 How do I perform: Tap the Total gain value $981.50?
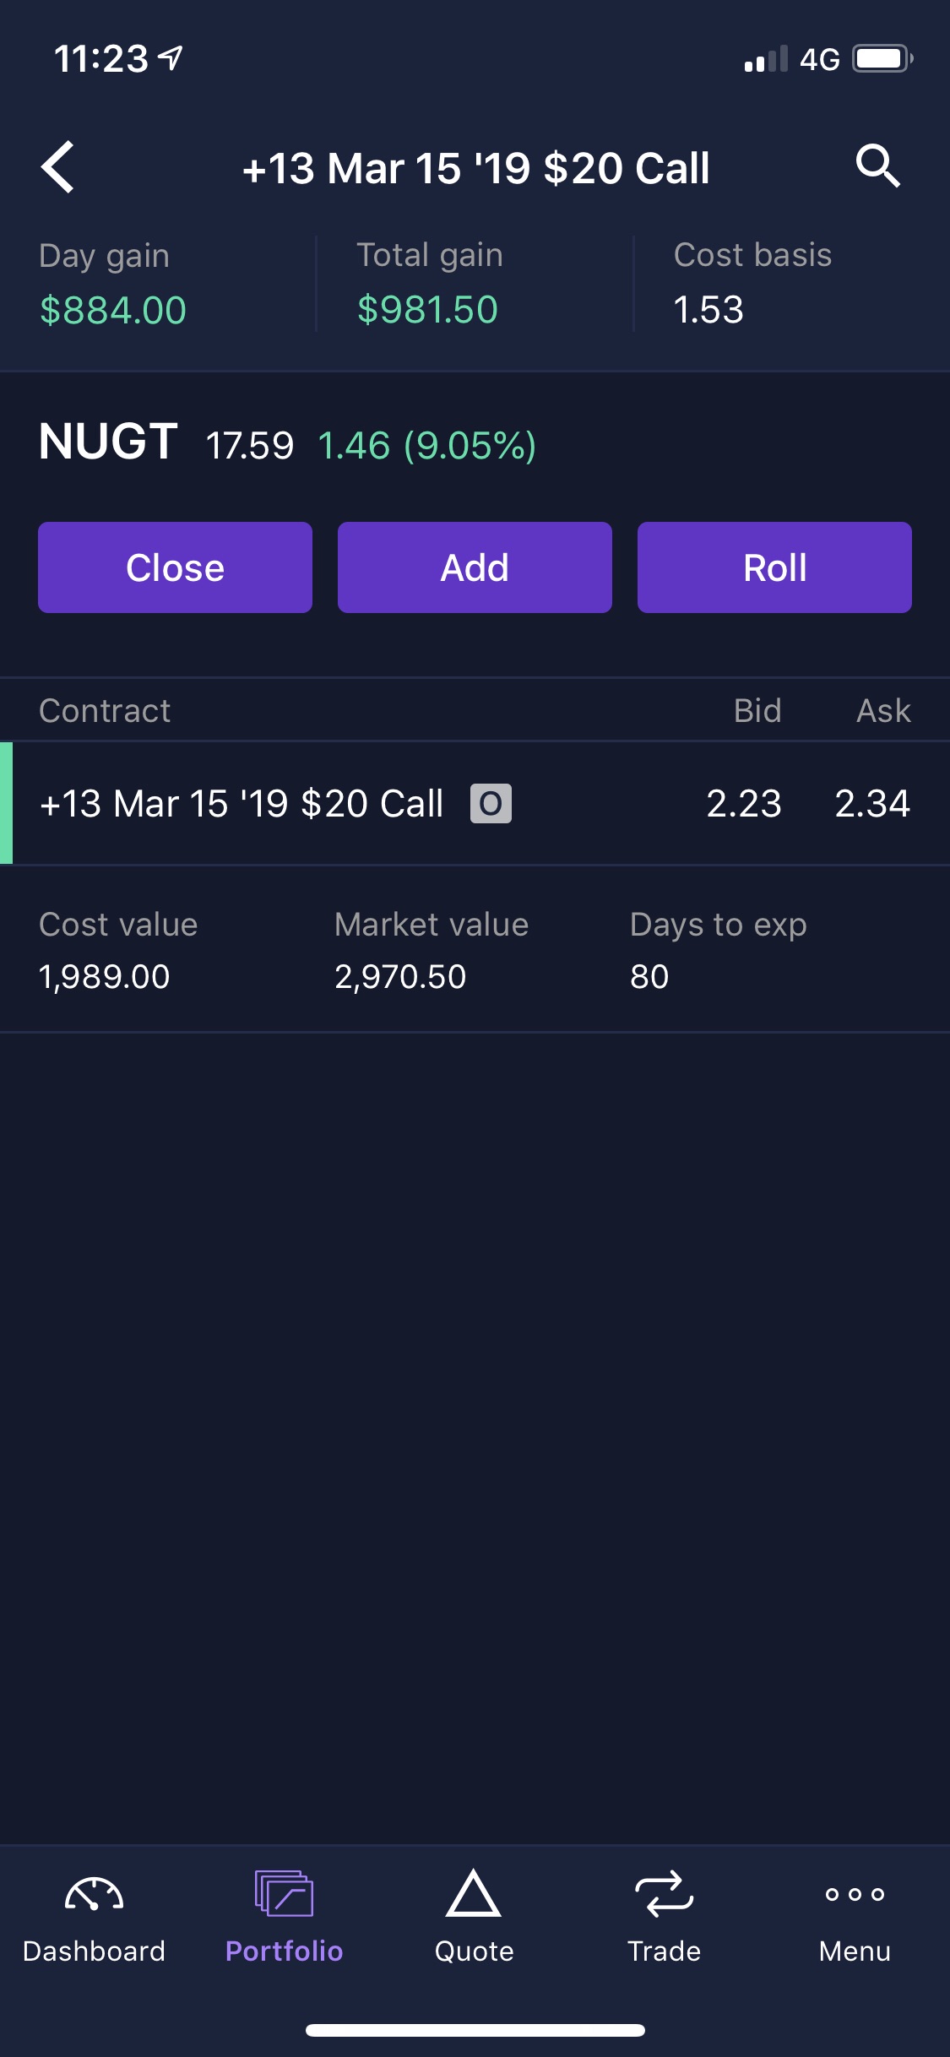428,309
